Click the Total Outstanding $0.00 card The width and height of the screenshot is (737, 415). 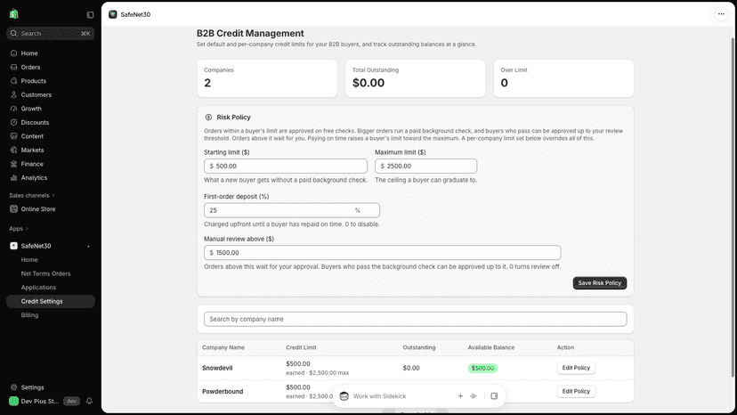click(415, 78)
